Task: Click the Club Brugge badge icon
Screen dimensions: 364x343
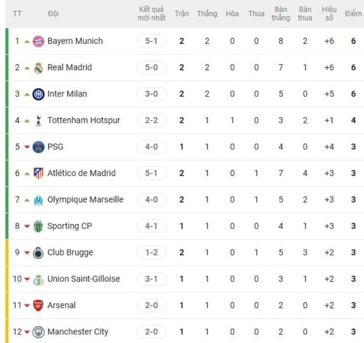Action: pos(38,253)
